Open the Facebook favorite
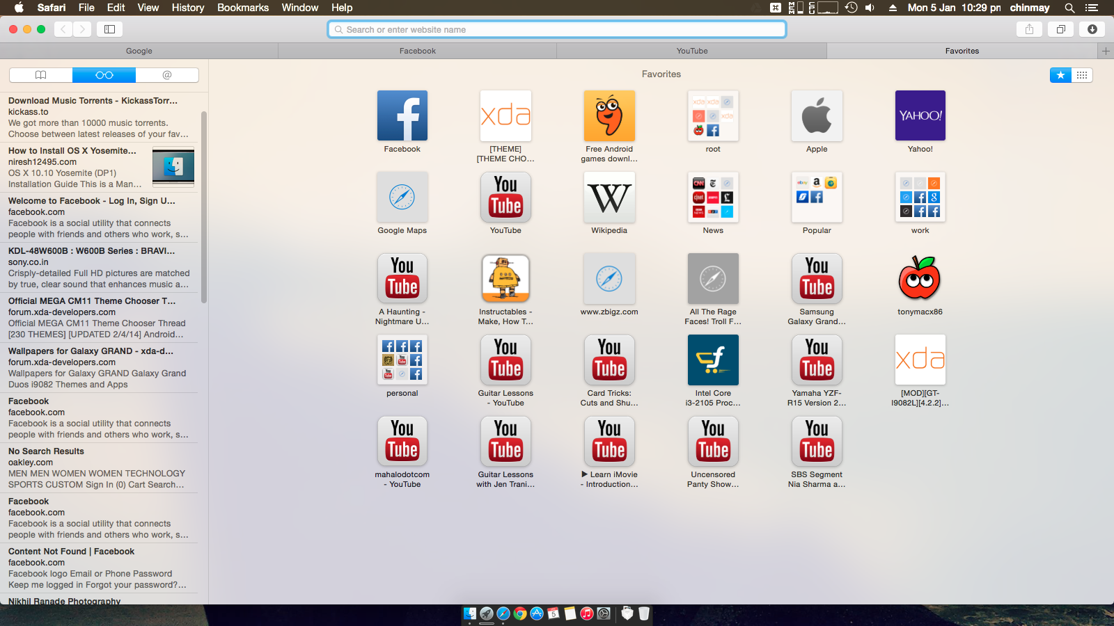This screenshot has height=626, width=1114. point(402,115)
